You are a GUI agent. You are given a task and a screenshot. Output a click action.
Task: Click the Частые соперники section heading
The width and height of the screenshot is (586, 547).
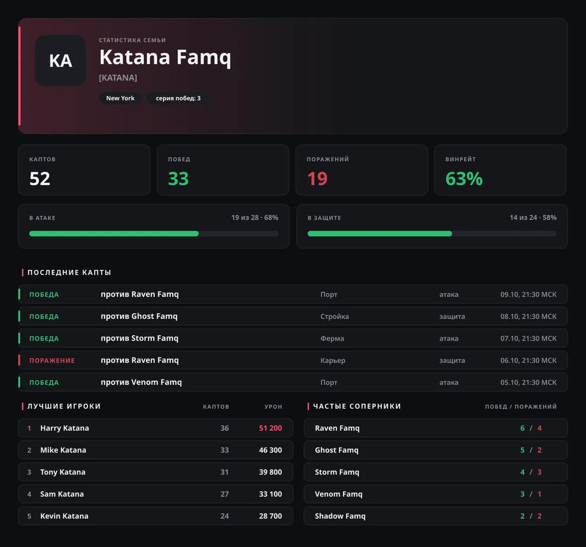tap(357, 406)
